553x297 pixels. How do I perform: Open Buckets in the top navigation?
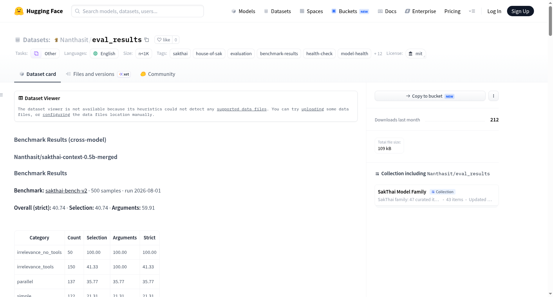[350, 11]
